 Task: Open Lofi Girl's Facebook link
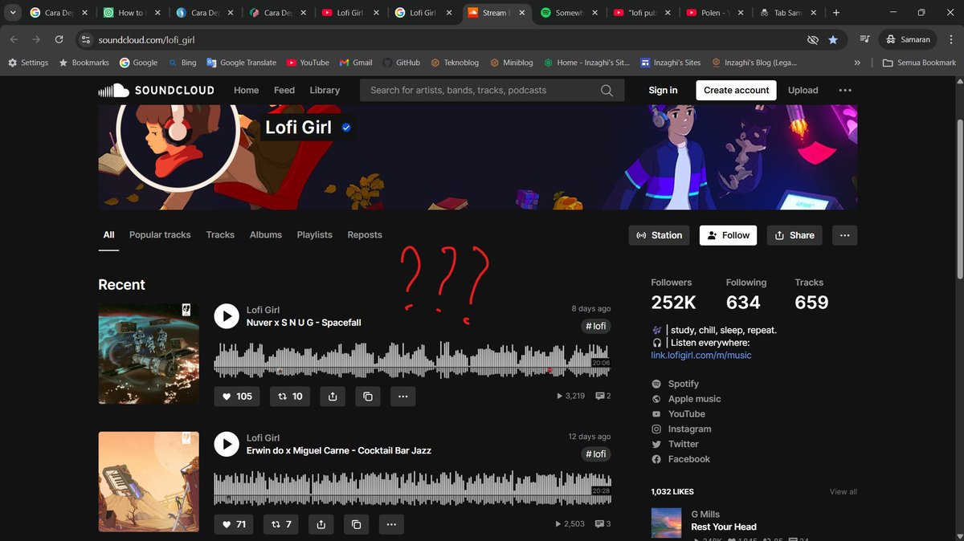pos(688,459)
